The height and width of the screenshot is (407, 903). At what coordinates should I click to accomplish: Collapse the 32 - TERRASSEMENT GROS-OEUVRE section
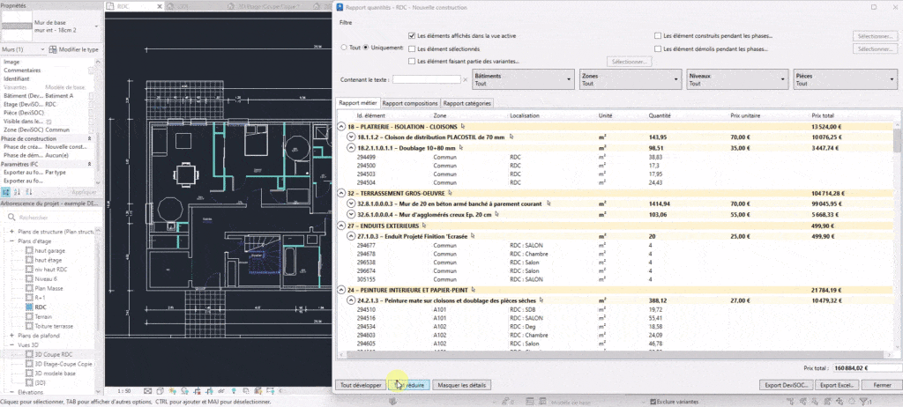coord(341,193)
